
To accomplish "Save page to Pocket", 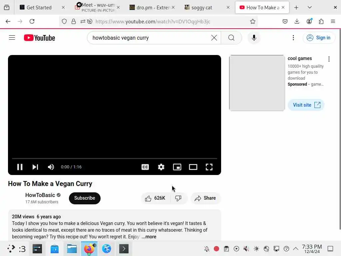I will pyautogui.click(x=285, y=21).
